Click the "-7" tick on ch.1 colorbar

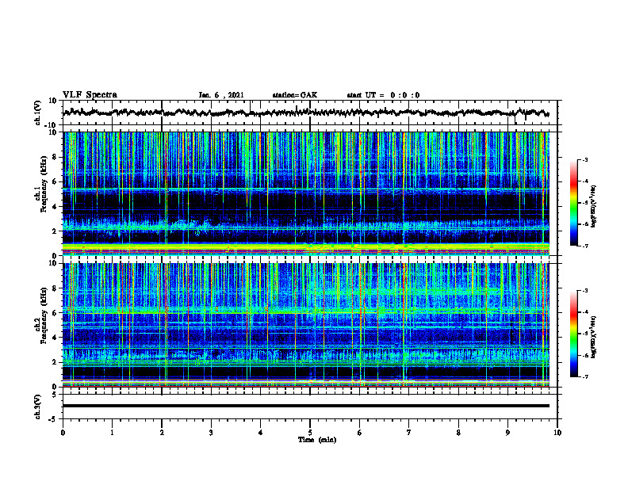tap(584, 246)
